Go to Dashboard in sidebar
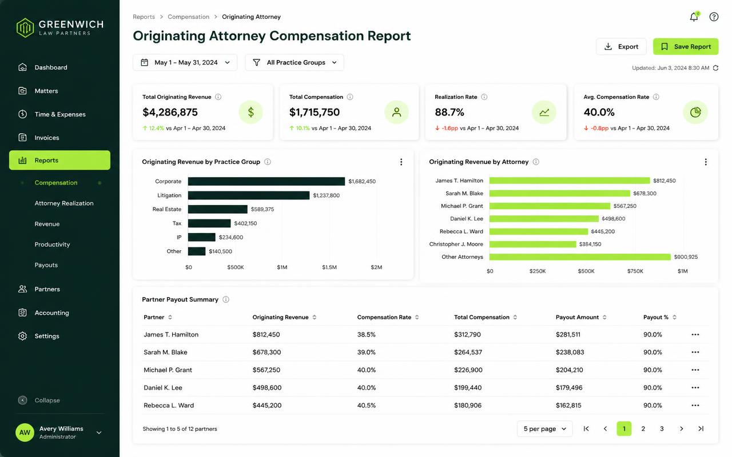Viewport: 732px width, 457px height. [x=59, y=67]
